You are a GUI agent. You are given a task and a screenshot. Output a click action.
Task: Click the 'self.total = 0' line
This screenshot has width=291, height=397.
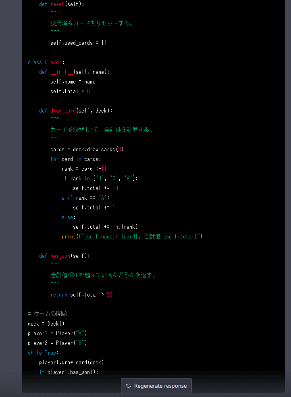70,91
